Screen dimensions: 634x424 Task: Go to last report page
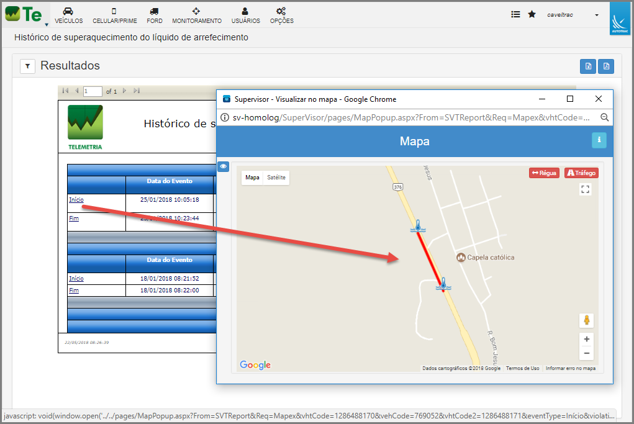(x=137, y=91)
